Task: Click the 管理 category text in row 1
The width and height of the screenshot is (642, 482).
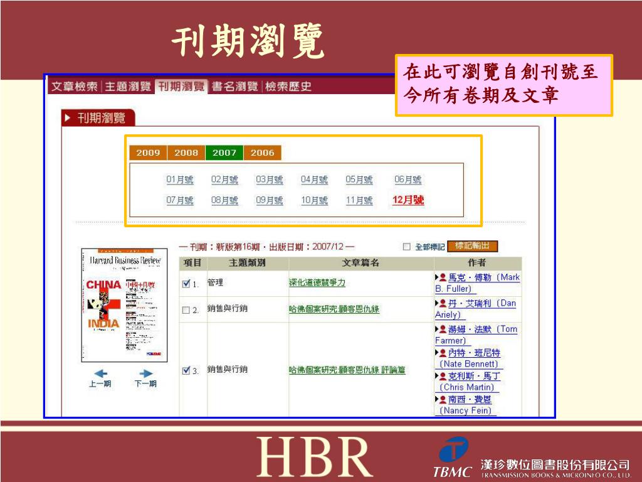Action: tap(215, 283)
